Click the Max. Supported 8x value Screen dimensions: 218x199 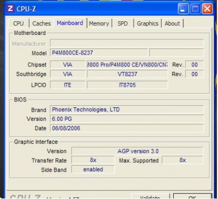[x=183, y=160]
